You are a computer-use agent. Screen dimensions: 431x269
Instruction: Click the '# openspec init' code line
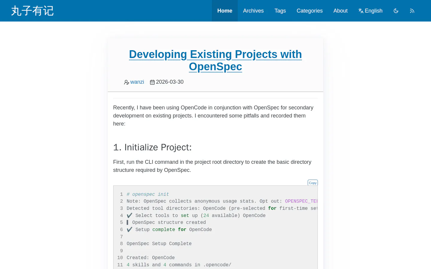(148, 194)
